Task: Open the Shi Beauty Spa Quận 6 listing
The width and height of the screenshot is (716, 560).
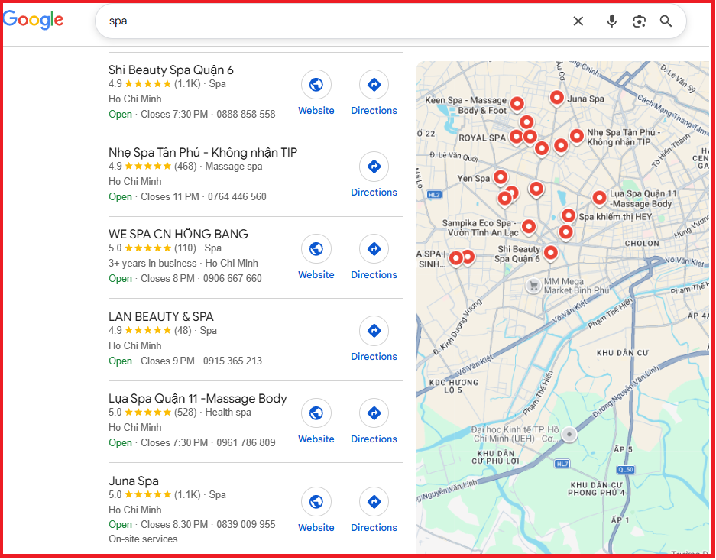Action: tap(171, 70)
